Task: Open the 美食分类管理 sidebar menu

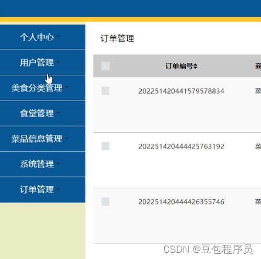Action: coord(42,88)
